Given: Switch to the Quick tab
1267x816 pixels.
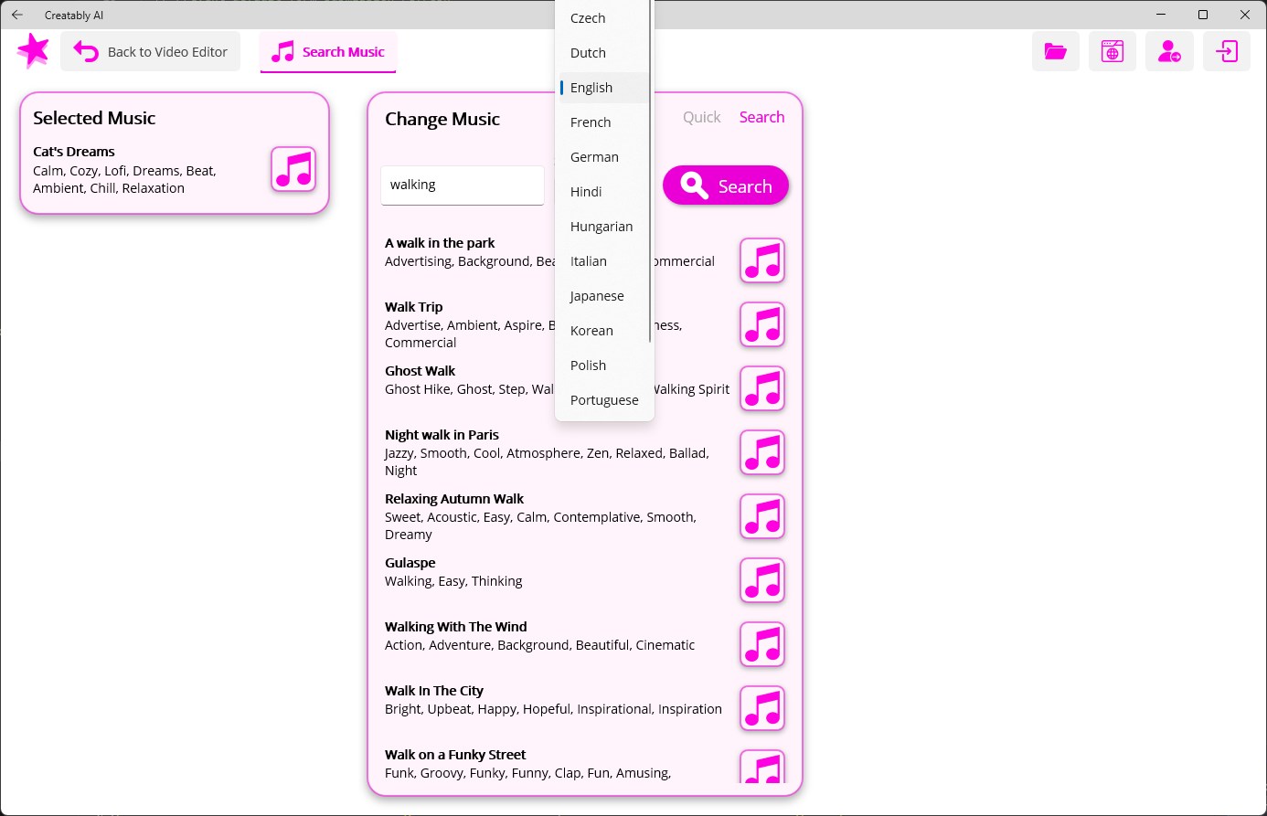Looking at the screenshot, I should click(x=701, y=116).
